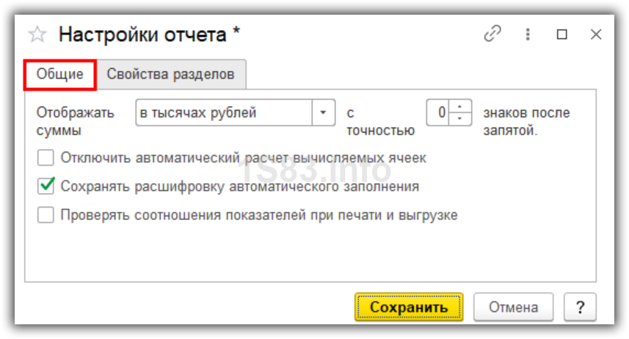Open the Свойства разделов tab

[x=170, y=74]
